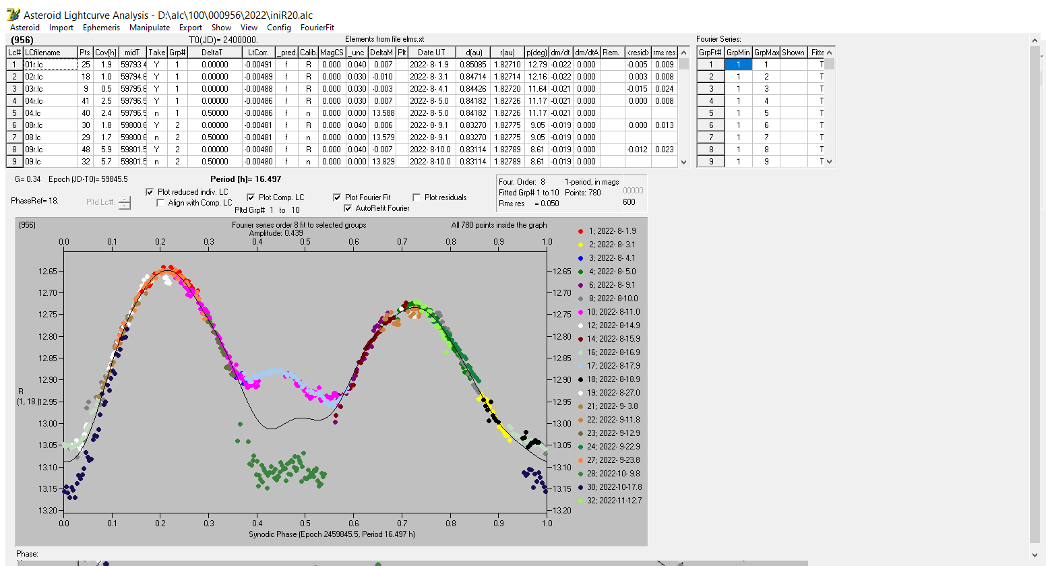Screen dimensions: 1046x566
Task: Click orange legend dot for 2022- 9-23.8
Action: 580,460
